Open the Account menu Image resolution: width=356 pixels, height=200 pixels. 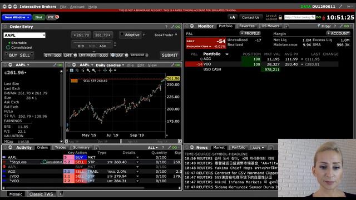pyautogui.click(x=77, y=7)
